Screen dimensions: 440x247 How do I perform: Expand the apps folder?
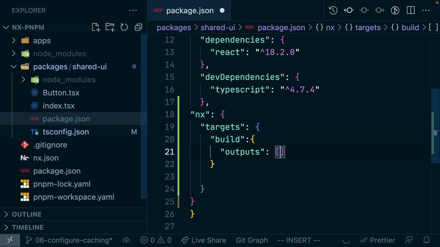(x=42, y=40)
